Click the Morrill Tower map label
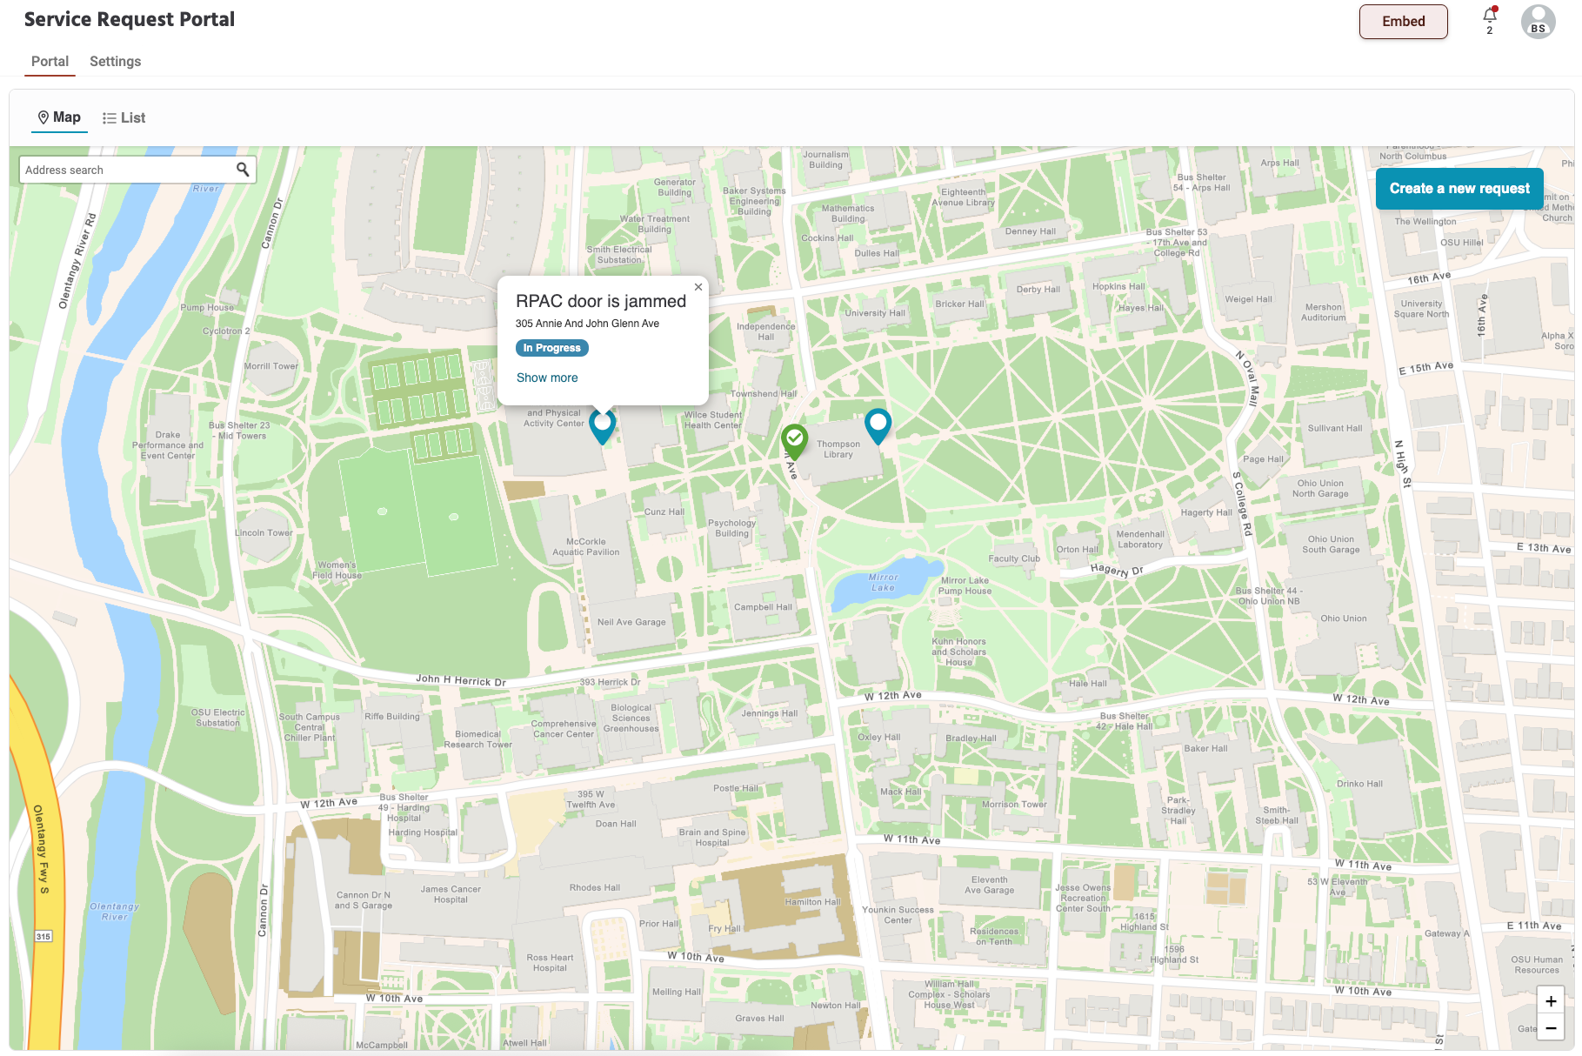The width and height of the screenshot is (1582, 1056). (270, 366)
